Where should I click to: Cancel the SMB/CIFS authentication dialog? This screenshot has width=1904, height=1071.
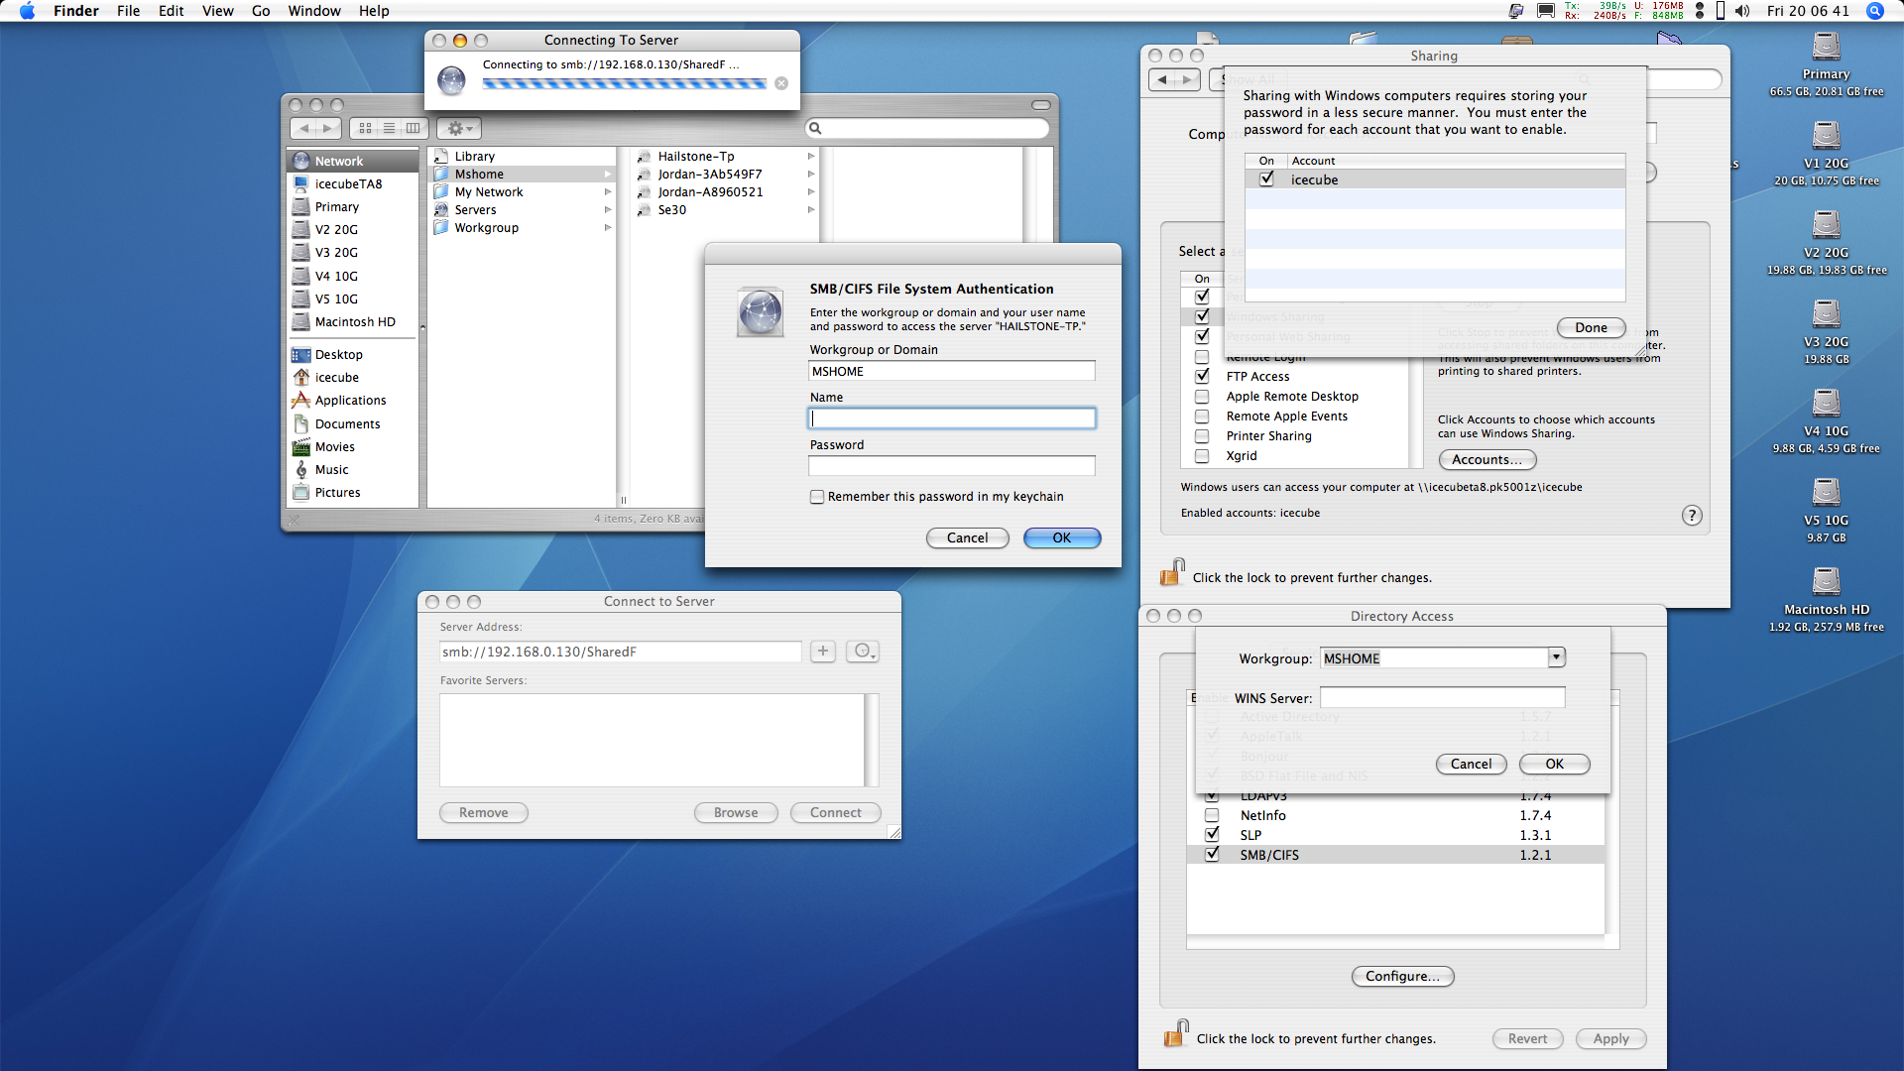[968, 537]
